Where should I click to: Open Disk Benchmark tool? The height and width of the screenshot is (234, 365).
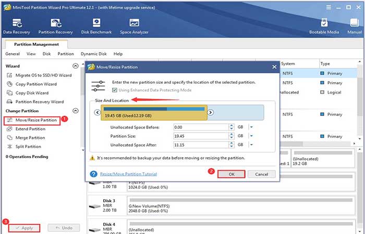(96, 26)
